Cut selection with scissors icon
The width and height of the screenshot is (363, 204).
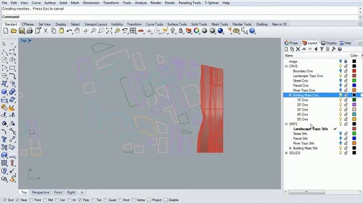tap(46, 31)
